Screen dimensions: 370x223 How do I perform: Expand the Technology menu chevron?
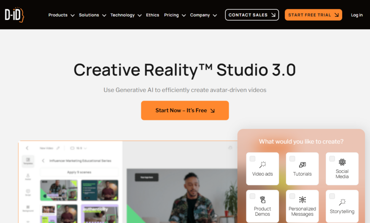click(140, 15)
